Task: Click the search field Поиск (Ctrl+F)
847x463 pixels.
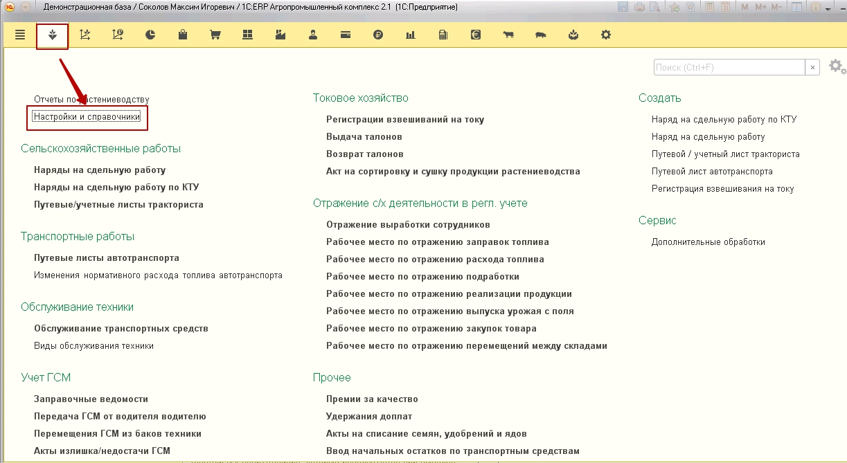Action: (x=729, y=67)
